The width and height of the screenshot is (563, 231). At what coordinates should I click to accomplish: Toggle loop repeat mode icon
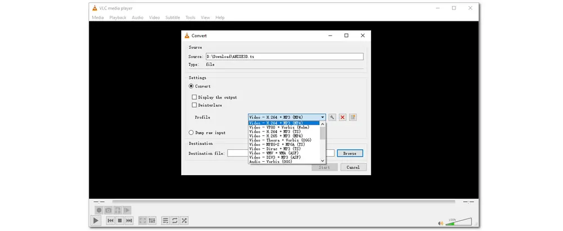pos(175,221)
